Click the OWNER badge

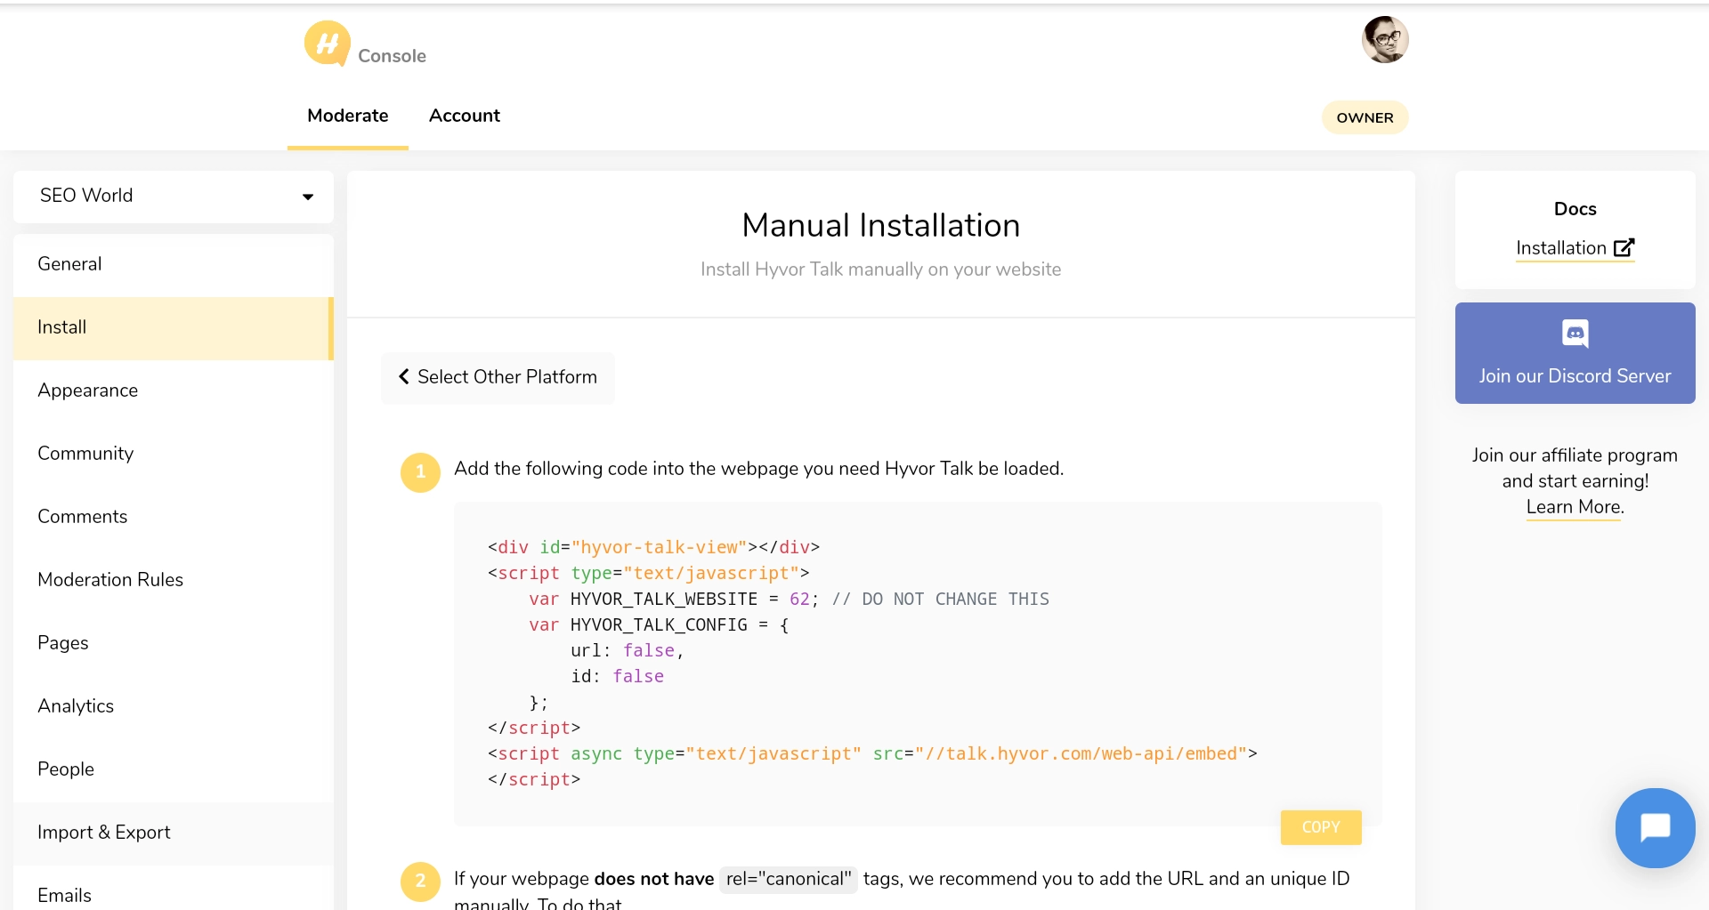click(x=1365, y=117)
